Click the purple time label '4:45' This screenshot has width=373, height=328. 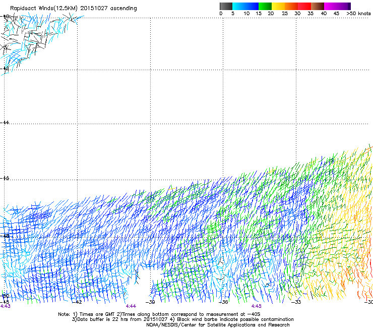pos(256,306)
